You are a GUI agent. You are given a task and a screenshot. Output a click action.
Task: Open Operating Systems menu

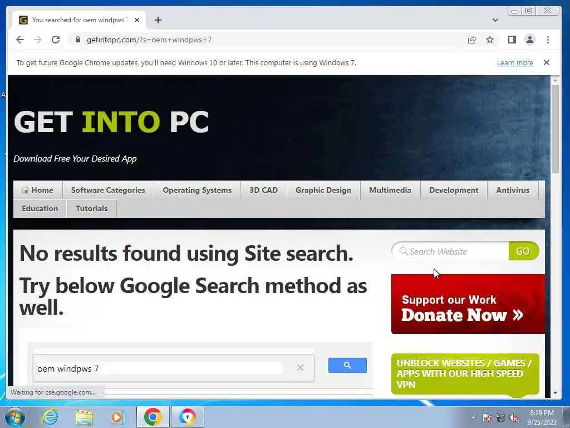tap(197, 190)
